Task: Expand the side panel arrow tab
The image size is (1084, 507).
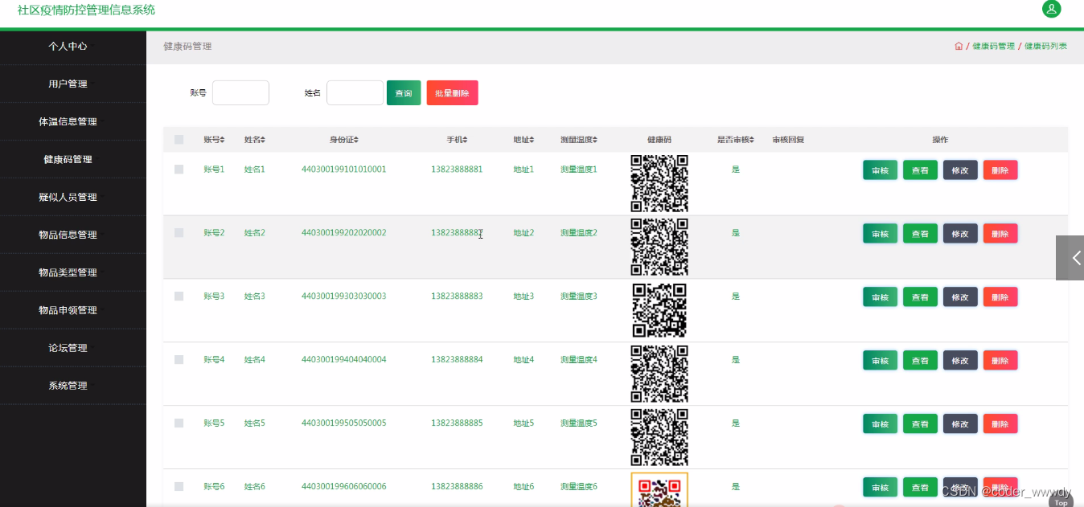Action: point(1070,258)
